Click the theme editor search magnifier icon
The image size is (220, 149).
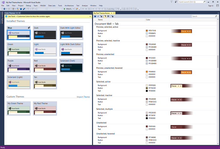click(216, 16)
